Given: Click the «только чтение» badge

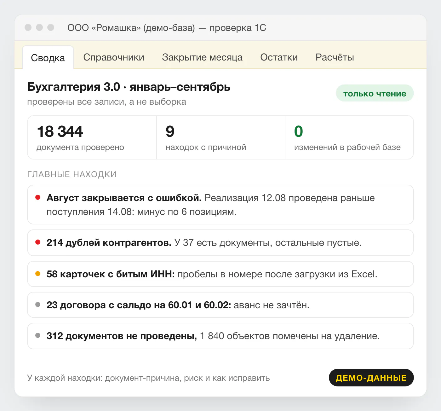Looking at the screenshot, I should coord(375,93).
